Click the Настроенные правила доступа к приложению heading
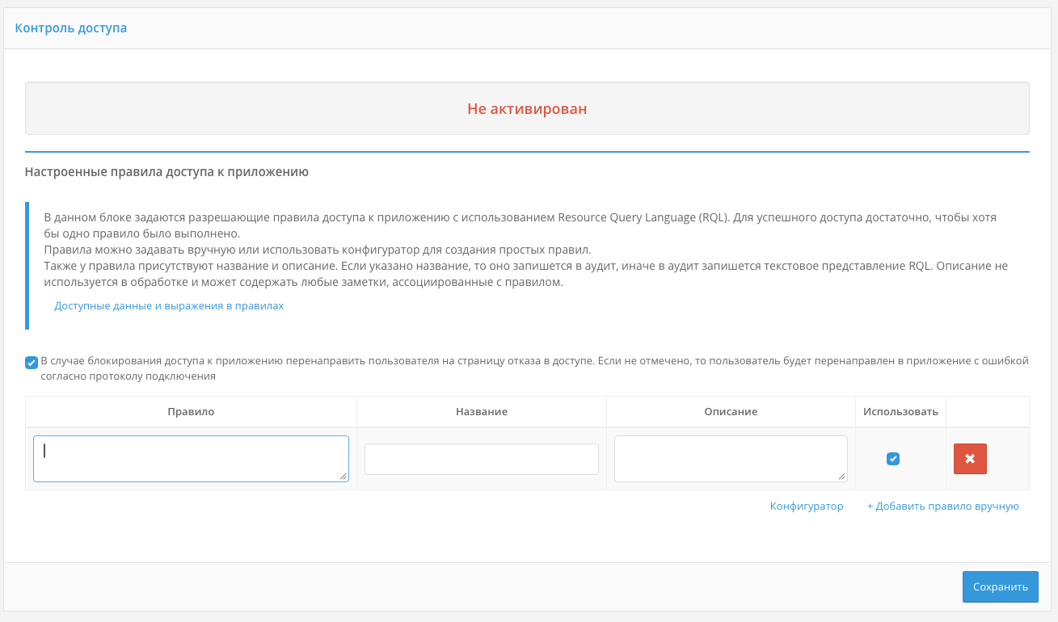Viewport: 1058px width, 622px height. pyautogui.click(x=166, y=172)
